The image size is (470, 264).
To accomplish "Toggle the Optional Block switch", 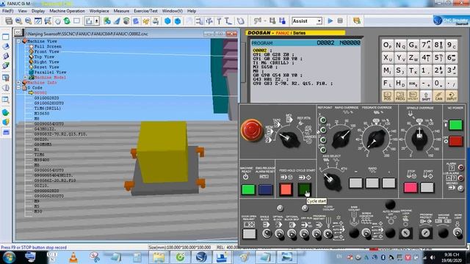I will [279, 234].
